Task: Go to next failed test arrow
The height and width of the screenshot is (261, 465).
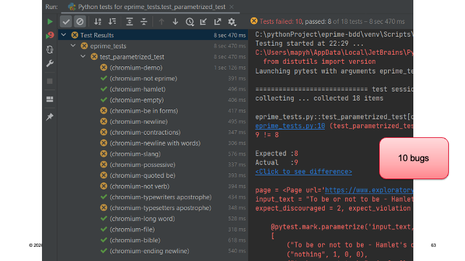Action: (x=176, y=22)
